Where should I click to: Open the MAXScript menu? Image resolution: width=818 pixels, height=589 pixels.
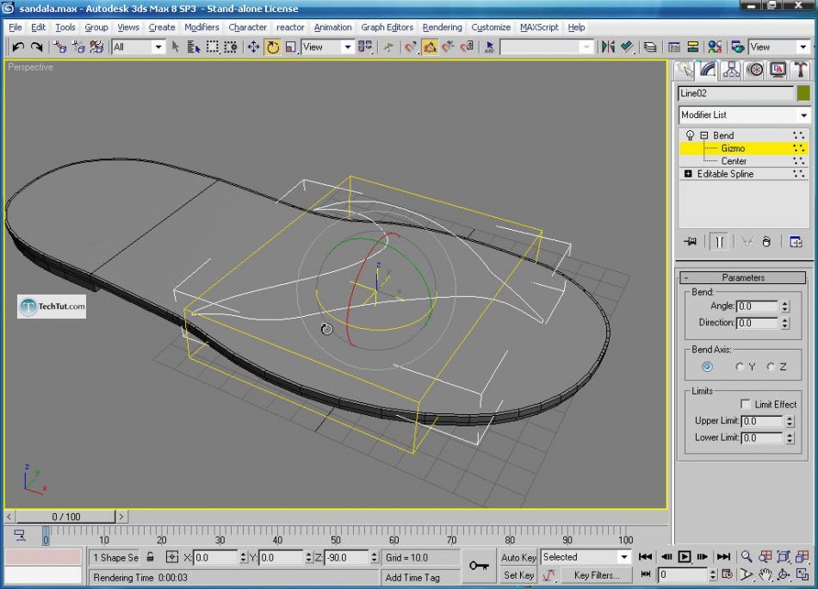click(x=539, y=28)
